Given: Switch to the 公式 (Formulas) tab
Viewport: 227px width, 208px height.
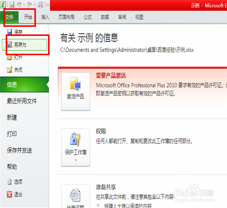Looking at the screenshot, I should pyautogui.click(x=88, y=17).
